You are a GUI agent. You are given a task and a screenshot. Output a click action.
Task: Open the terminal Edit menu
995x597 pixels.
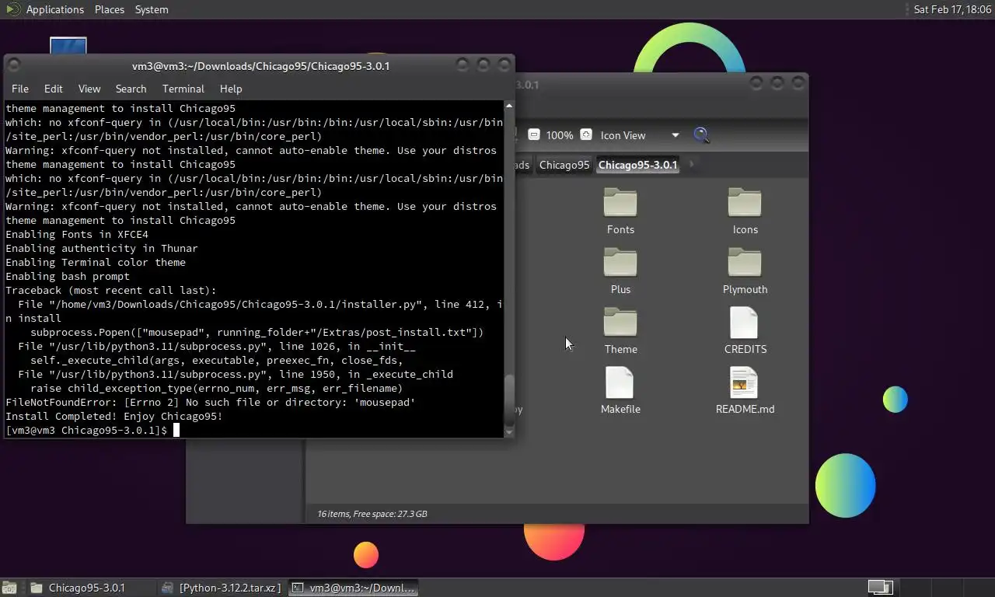[54, 89]
